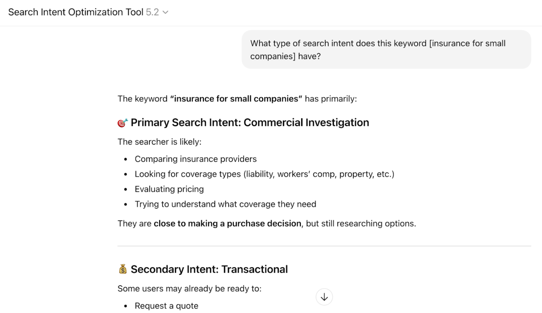Click the The searcher is likely text line
The height and width of the screenshot is (313, 542).
coord(160,141)
